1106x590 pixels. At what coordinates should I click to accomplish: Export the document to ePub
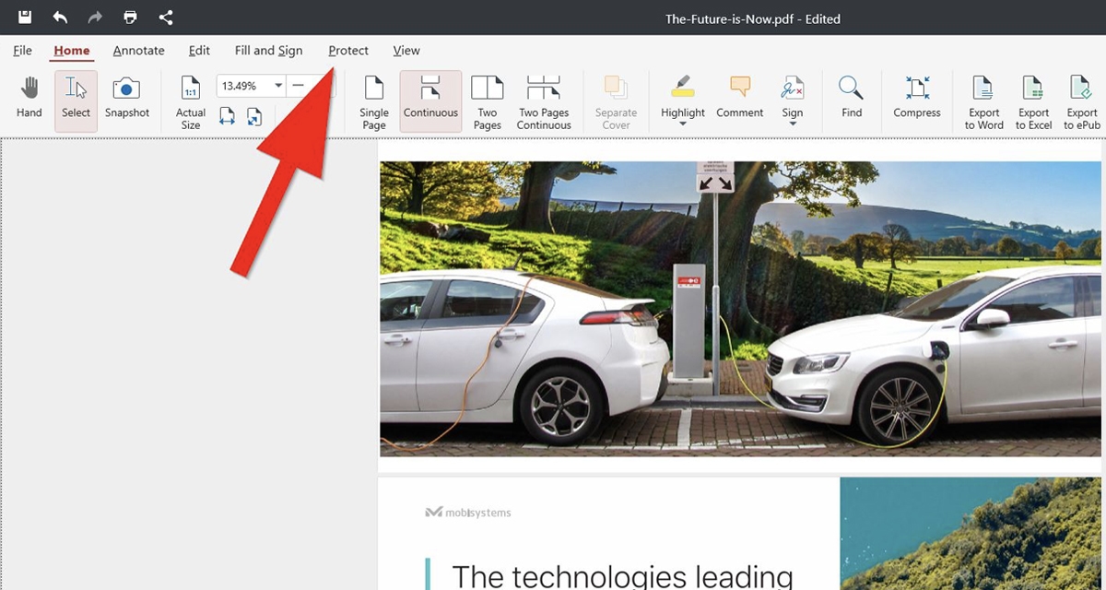point(1082,102)
